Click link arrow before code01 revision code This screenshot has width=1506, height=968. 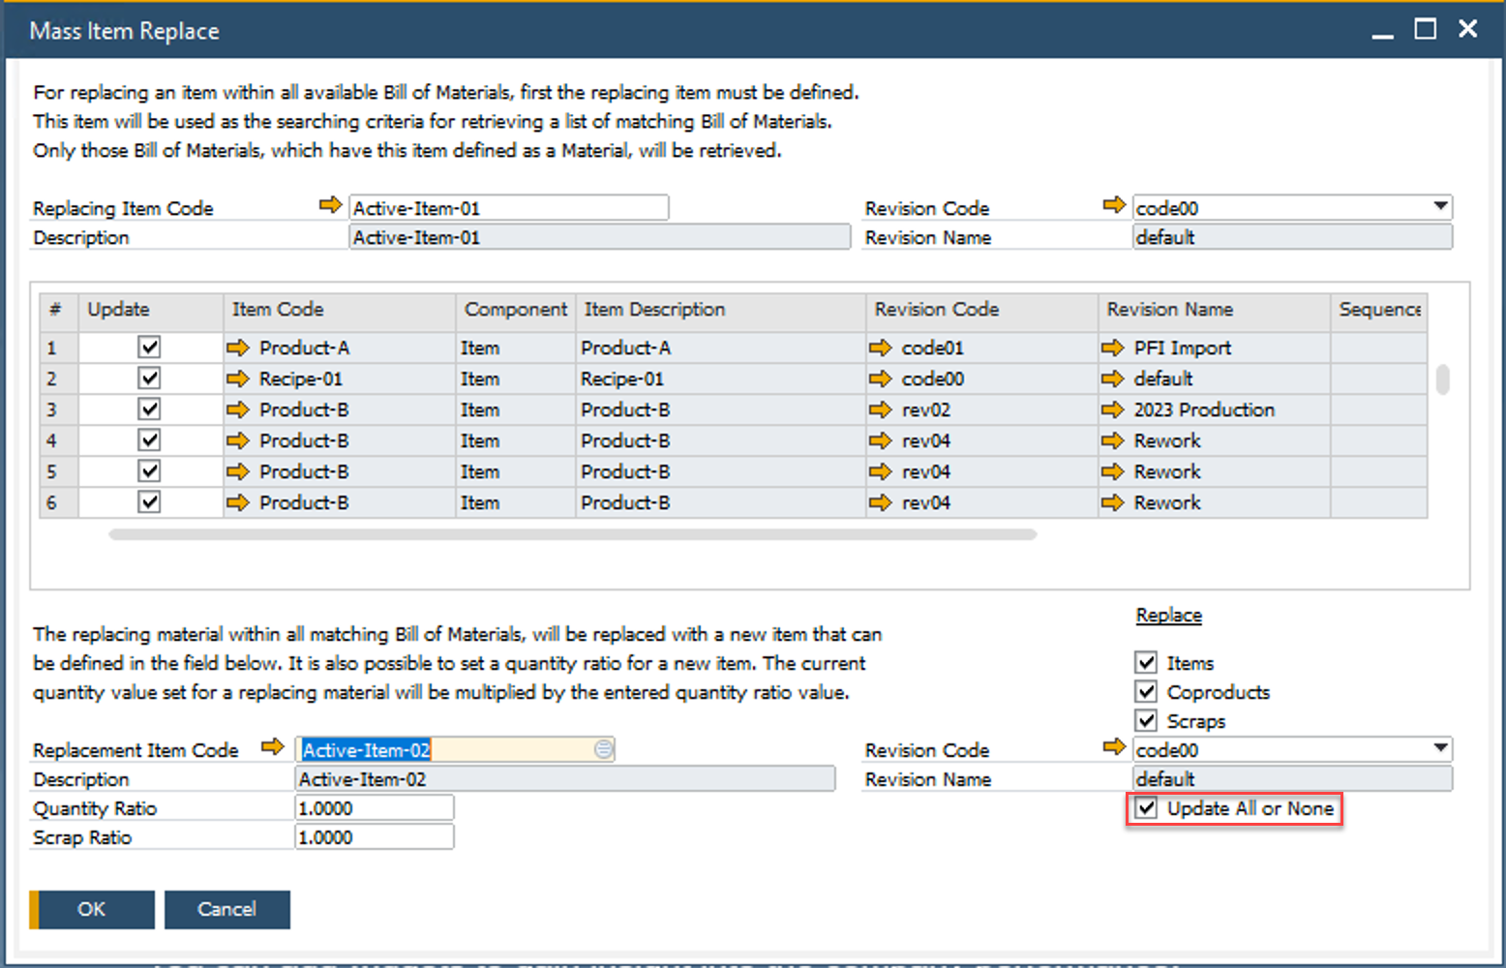click(880, 348)
